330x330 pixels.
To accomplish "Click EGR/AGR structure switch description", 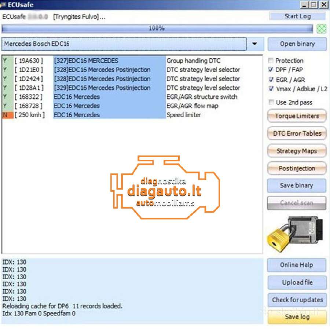I will (202, 97).
